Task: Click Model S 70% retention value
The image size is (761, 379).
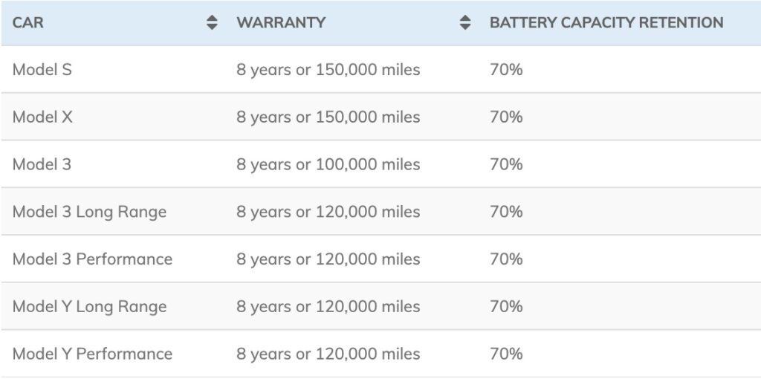Action: [506, 69]
